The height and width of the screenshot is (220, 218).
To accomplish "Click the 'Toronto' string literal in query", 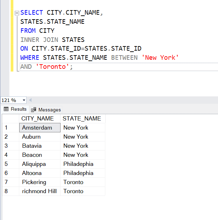I will click(x=52, y=67).
